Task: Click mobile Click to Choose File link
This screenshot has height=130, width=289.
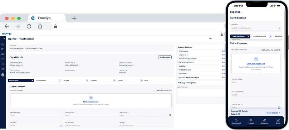Action: point(256,64)
